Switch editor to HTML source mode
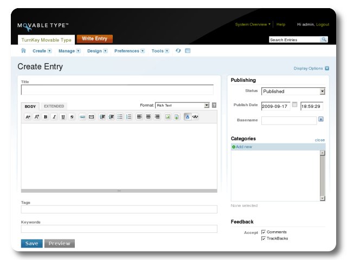The image size is (347, 260). [x=195, y=116]
